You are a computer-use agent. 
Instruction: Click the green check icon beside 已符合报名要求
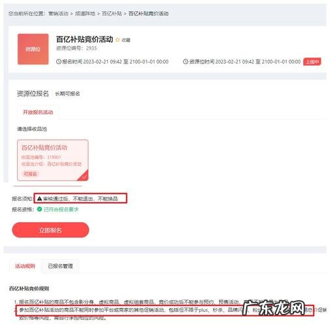(x=39, y=209)
